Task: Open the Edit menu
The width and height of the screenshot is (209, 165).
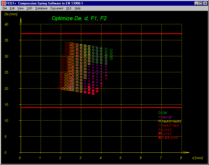Action: click(12, 8)
